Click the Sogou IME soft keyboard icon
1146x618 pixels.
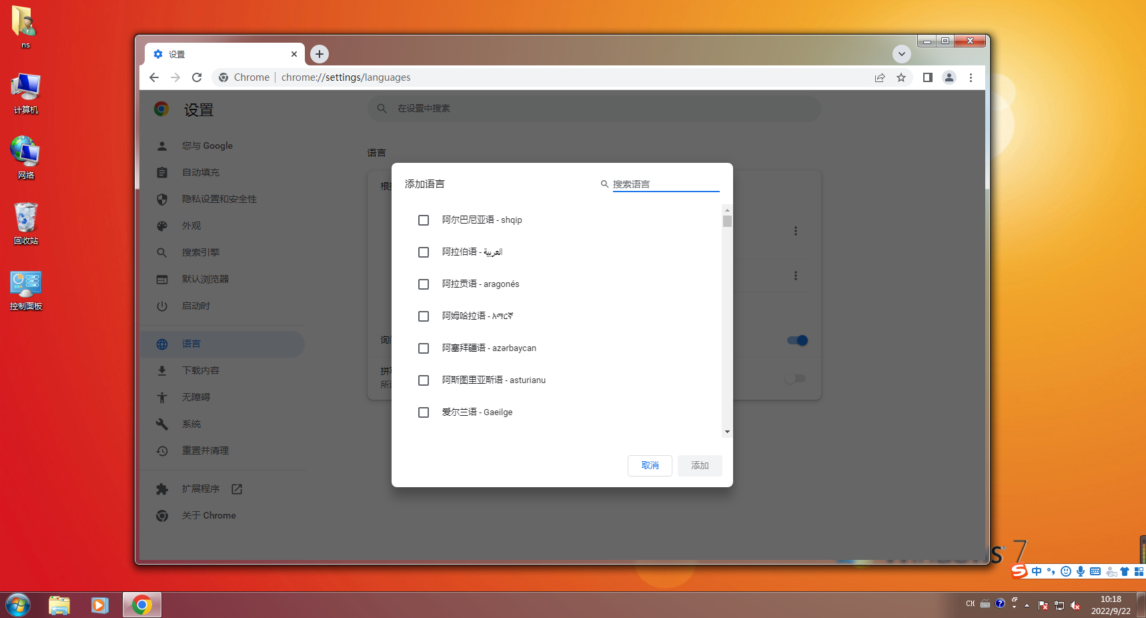tap(1095, 571)
